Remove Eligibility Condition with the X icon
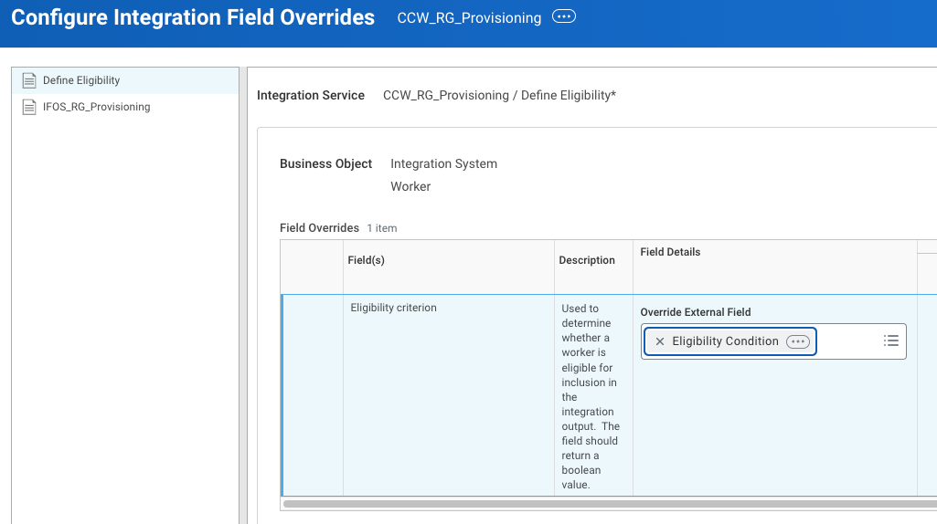The height and width of the screenshot is (524, 937). (660, 341)
